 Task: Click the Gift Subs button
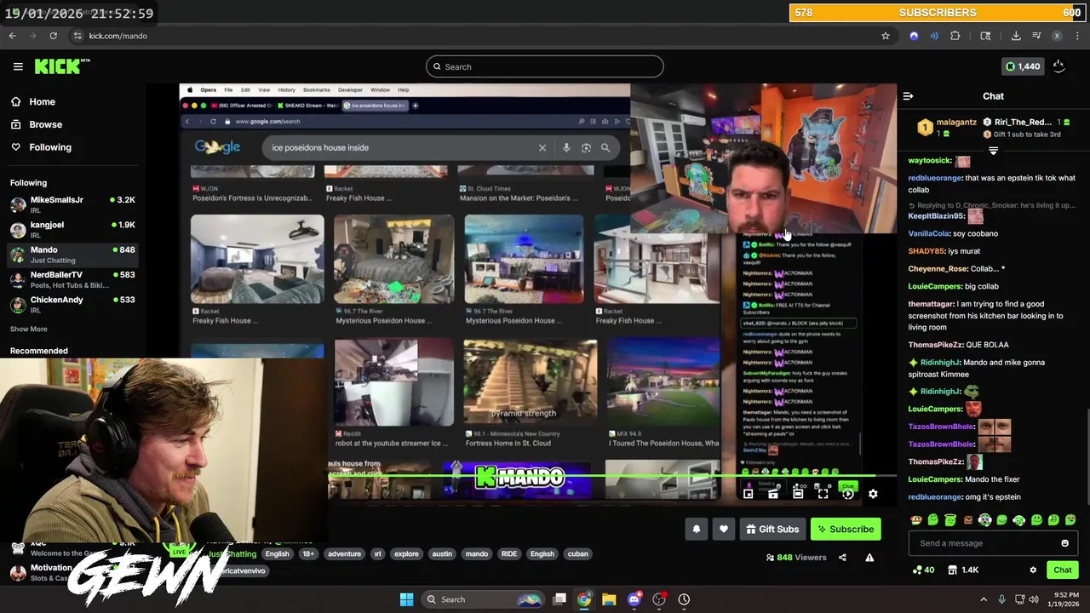click(772, 530)
